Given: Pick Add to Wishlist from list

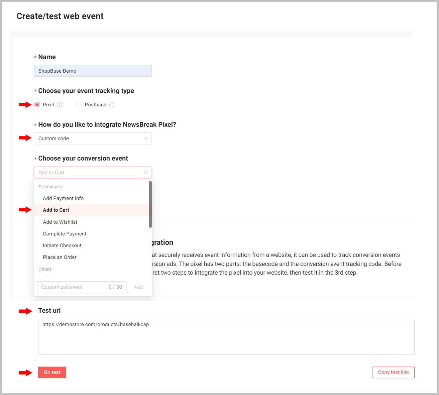Looking at the screenshot, I should point(60,222).
